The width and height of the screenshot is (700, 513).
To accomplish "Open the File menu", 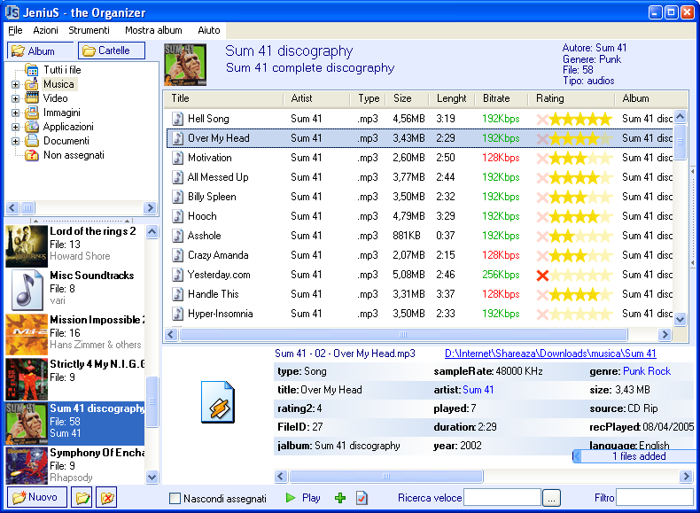I will point(15,30).
